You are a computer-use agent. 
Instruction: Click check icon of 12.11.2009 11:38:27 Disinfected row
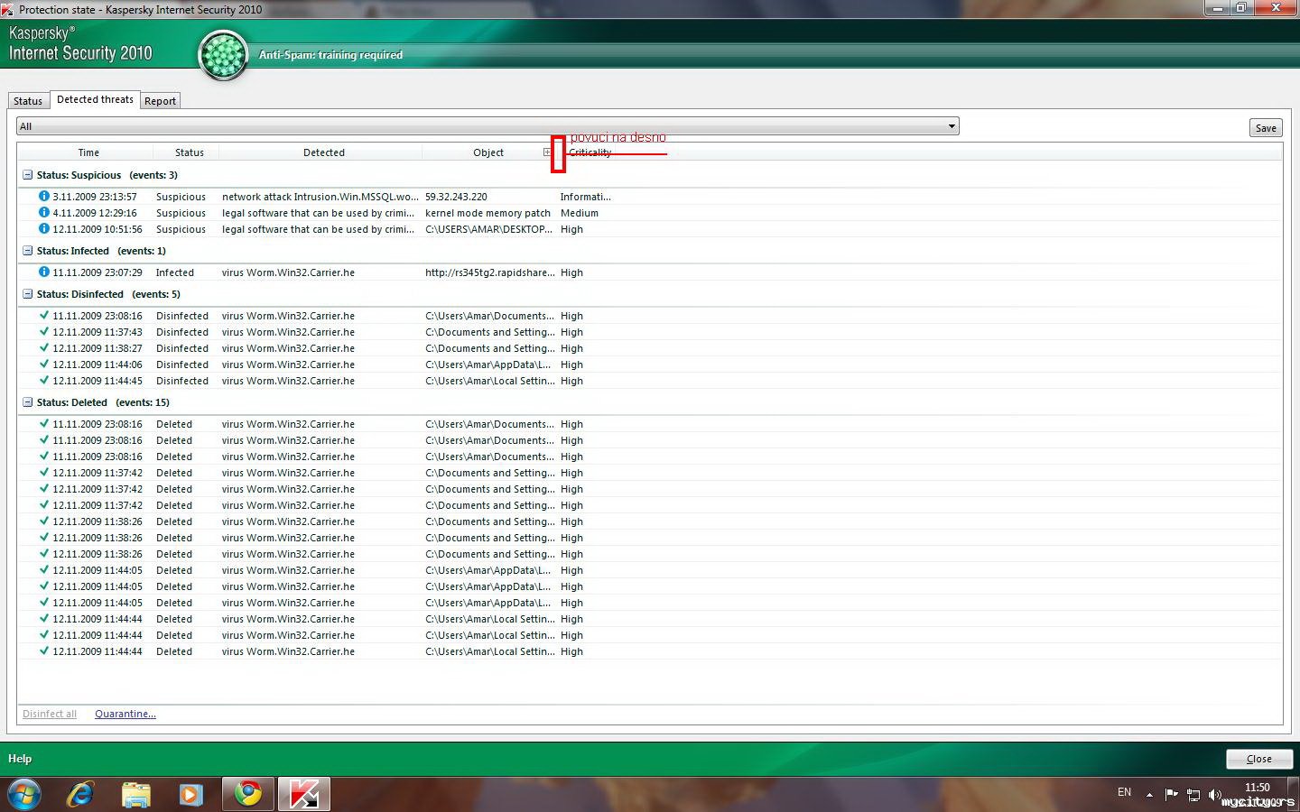[44, 347]
